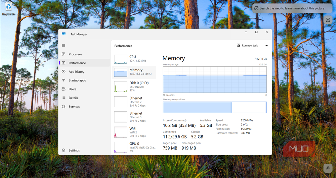
Task: Click the Committed 11.2/29.6 GB value
Action: tap(175, 137)
